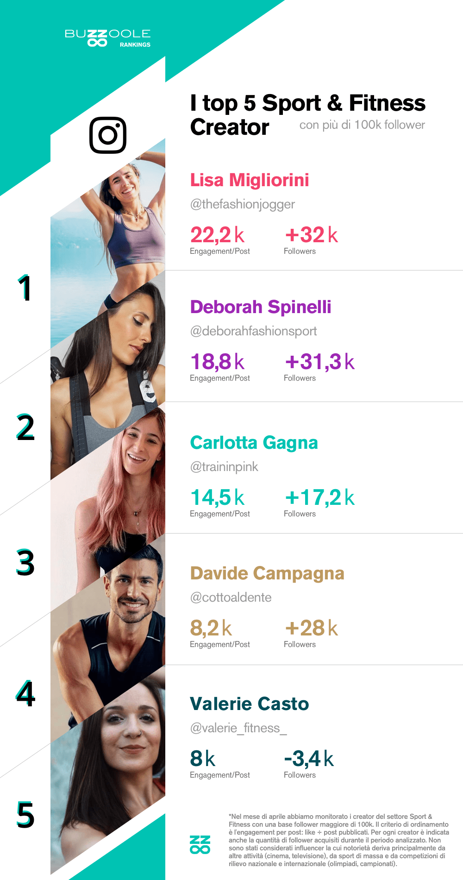
Task: Click the Buzzoole Rankings logo
Action: [108, 38]
